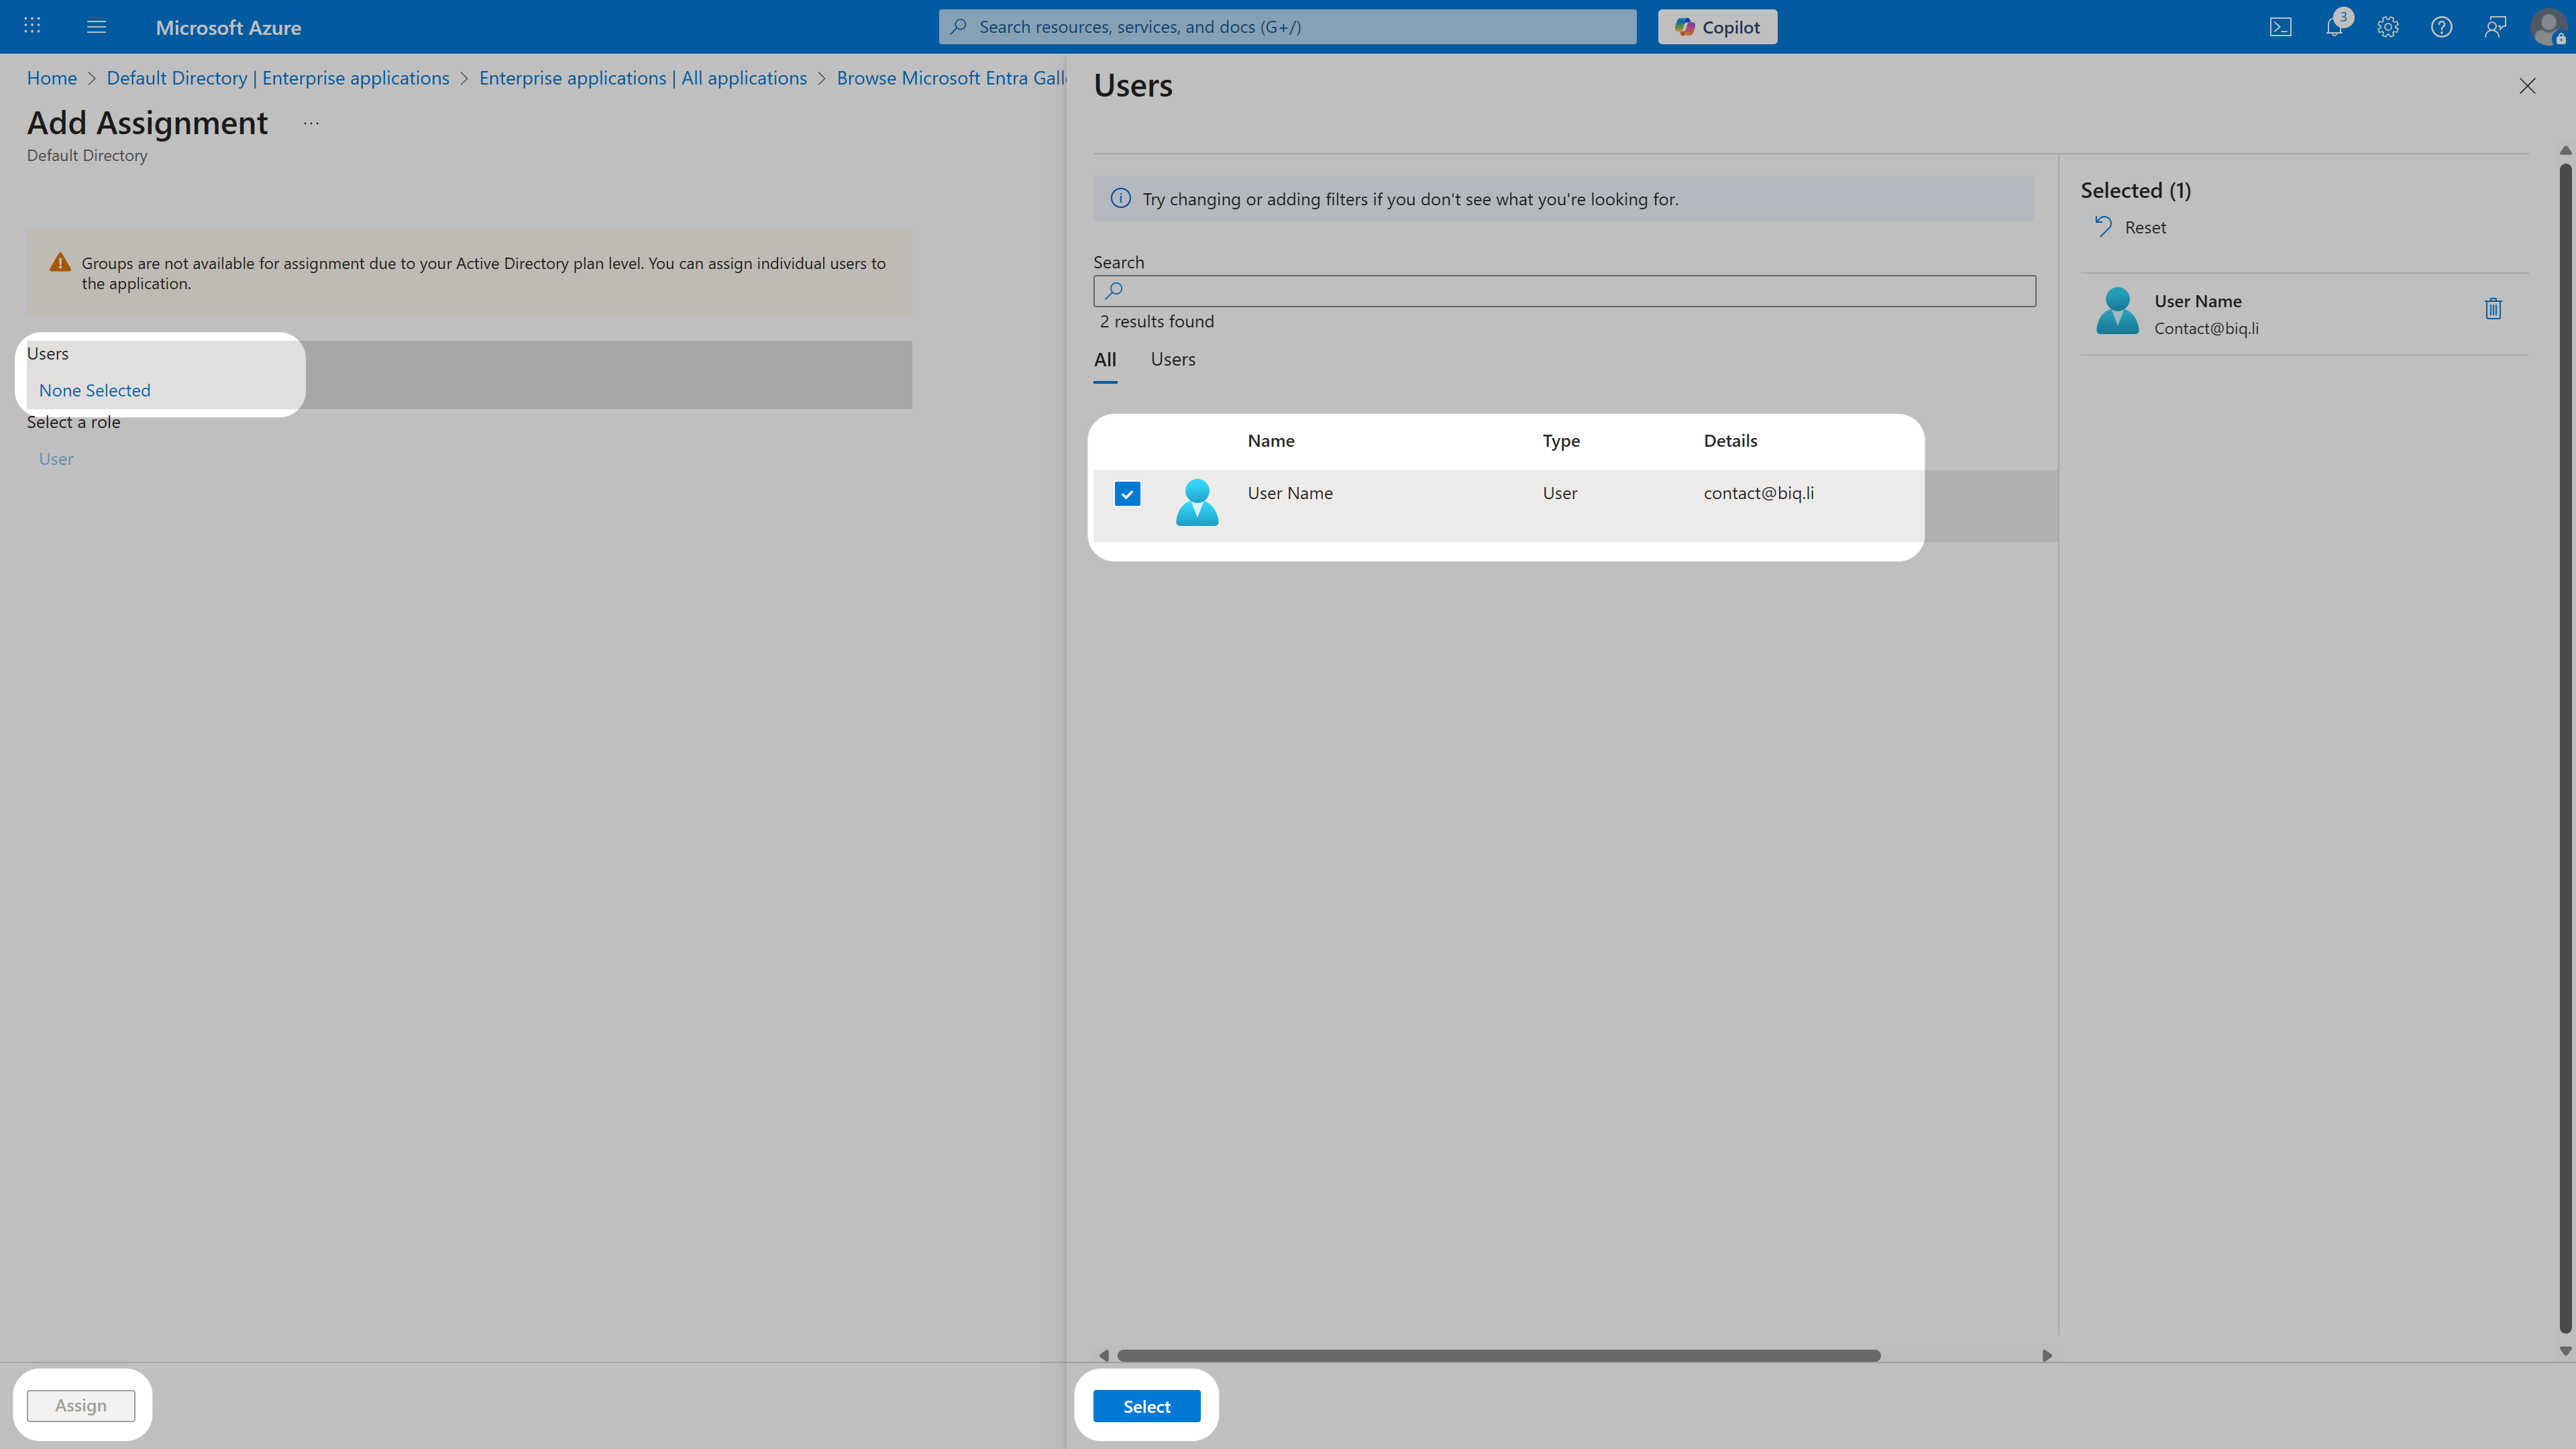The height and width of the screenshot is (1449, 2576).
Task: Click the horizontal scrollbar in the Users panel
Action: [x=1498, y=1355]
